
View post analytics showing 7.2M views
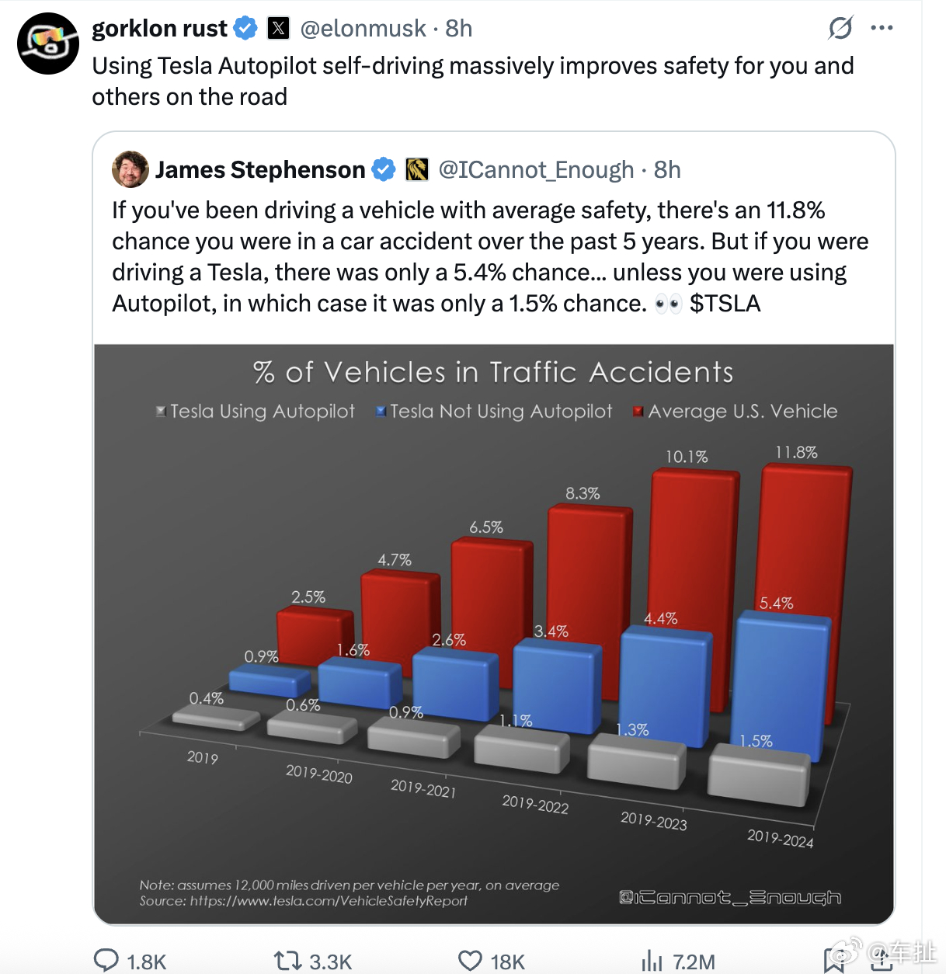651,962
